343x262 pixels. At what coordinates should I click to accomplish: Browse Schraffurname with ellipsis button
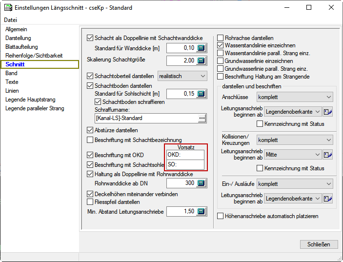click(202, 118)
